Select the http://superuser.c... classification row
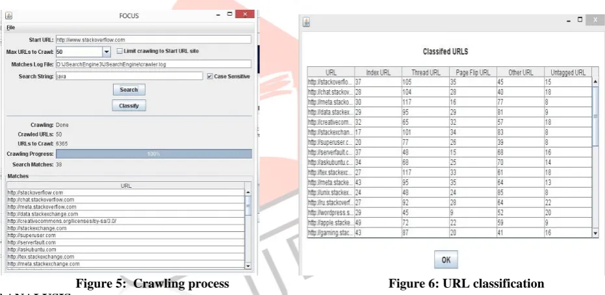 [x=450, y=142]
